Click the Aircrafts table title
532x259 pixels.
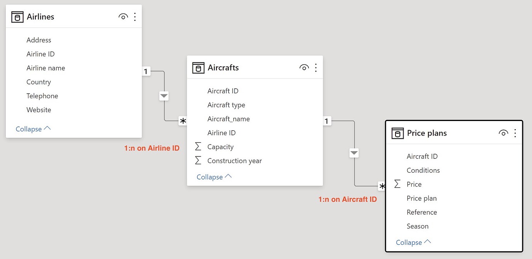pyautogui.click(x=223, y=67)
